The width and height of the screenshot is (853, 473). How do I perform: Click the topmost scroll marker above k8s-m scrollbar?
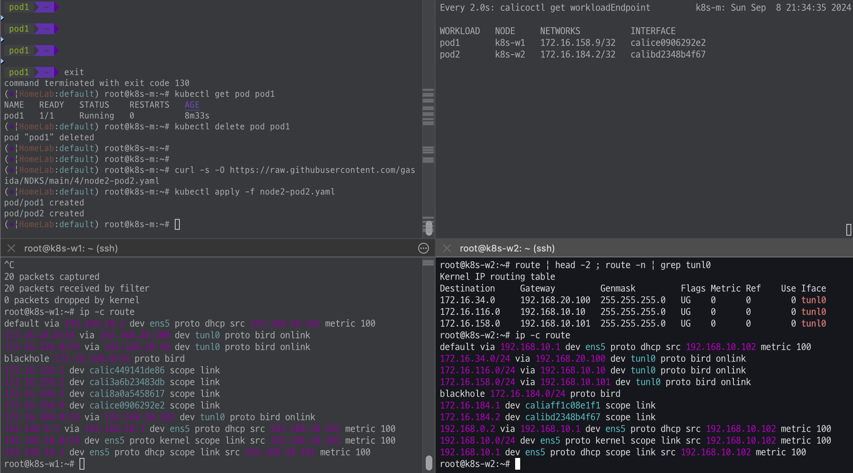coord(428,90)
